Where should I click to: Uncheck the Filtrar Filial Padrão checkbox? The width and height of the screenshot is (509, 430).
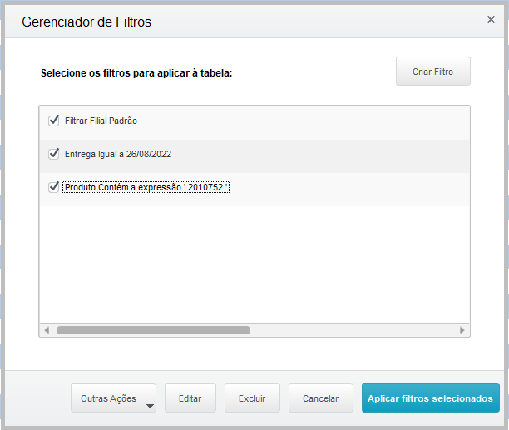click(54, 121)
